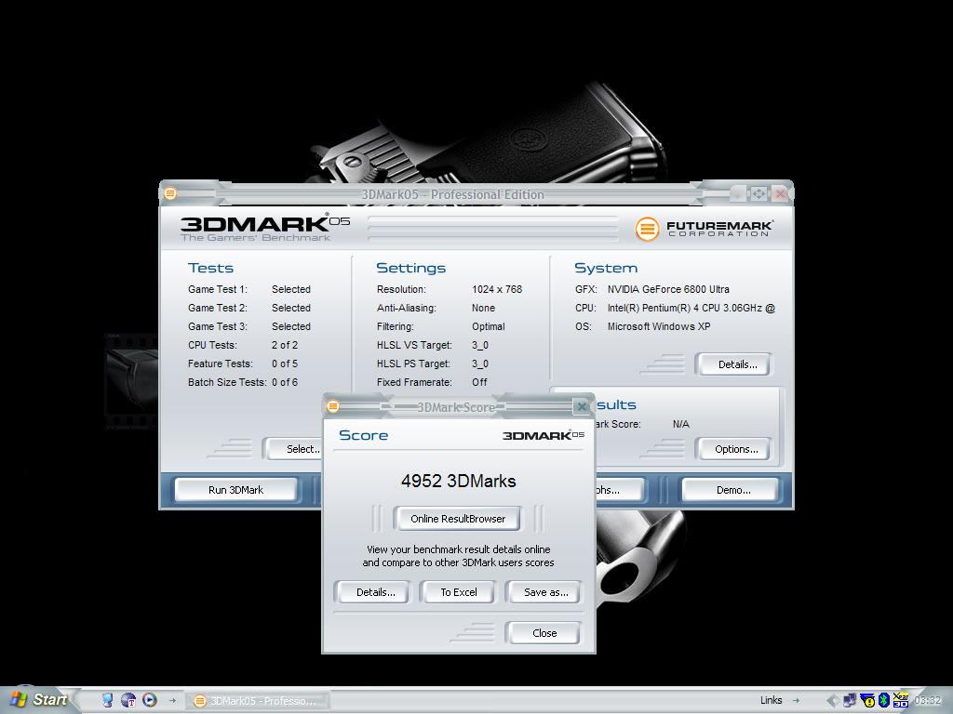Click Anti-Aliasing value None
Viewport: 953px width, 714px height.
pos(483,308)
